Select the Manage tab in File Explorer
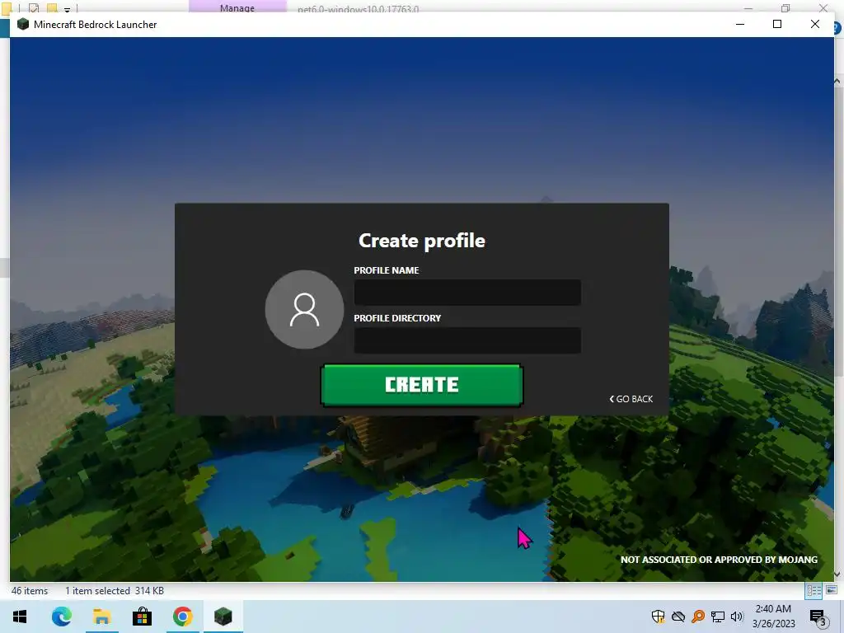Image resolution: width=844 pixels, height=633 pixels. click(x=237, y=7)
